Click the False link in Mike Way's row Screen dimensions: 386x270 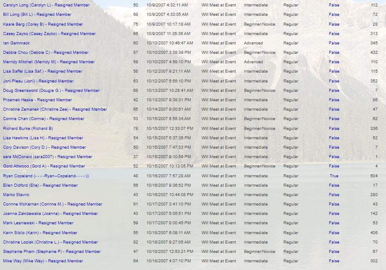tap(334, 261)
